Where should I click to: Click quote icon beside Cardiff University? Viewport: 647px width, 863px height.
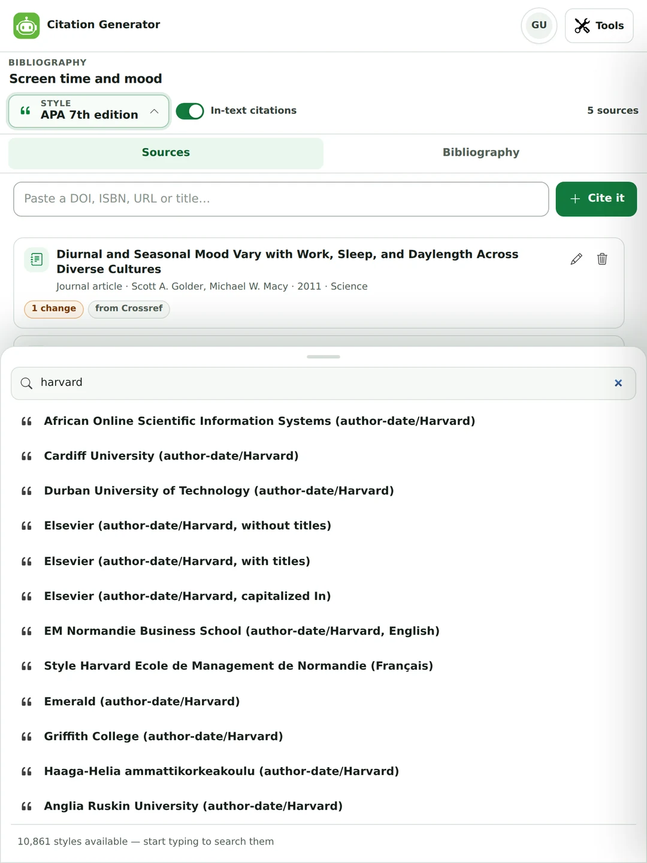pyautogui.click(x=26, y=456)
